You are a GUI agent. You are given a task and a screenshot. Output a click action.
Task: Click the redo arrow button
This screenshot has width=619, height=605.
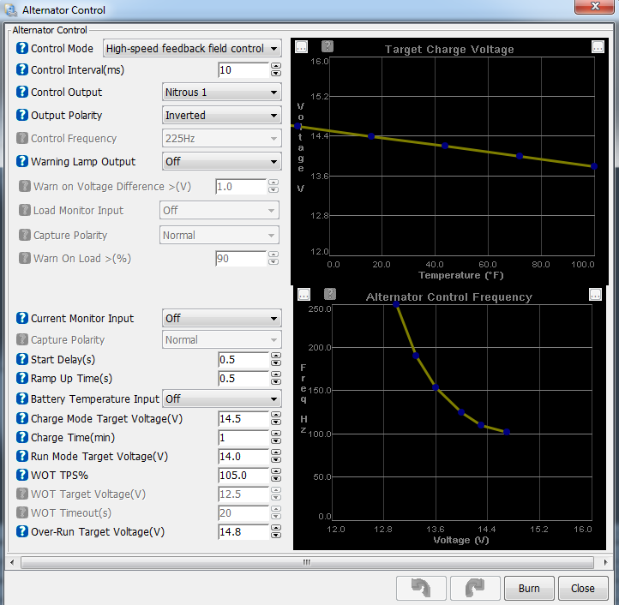point(474,588)
